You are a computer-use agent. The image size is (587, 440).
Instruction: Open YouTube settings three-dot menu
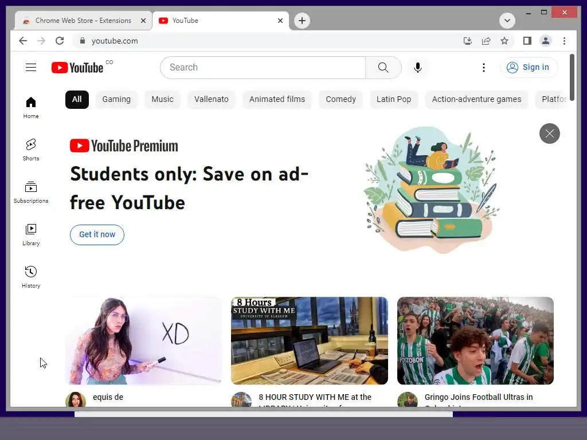[484, 68]
